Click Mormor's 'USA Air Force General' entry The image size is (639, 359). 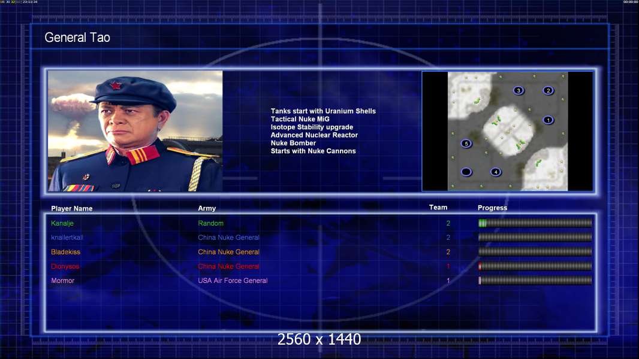coord(233,281)
